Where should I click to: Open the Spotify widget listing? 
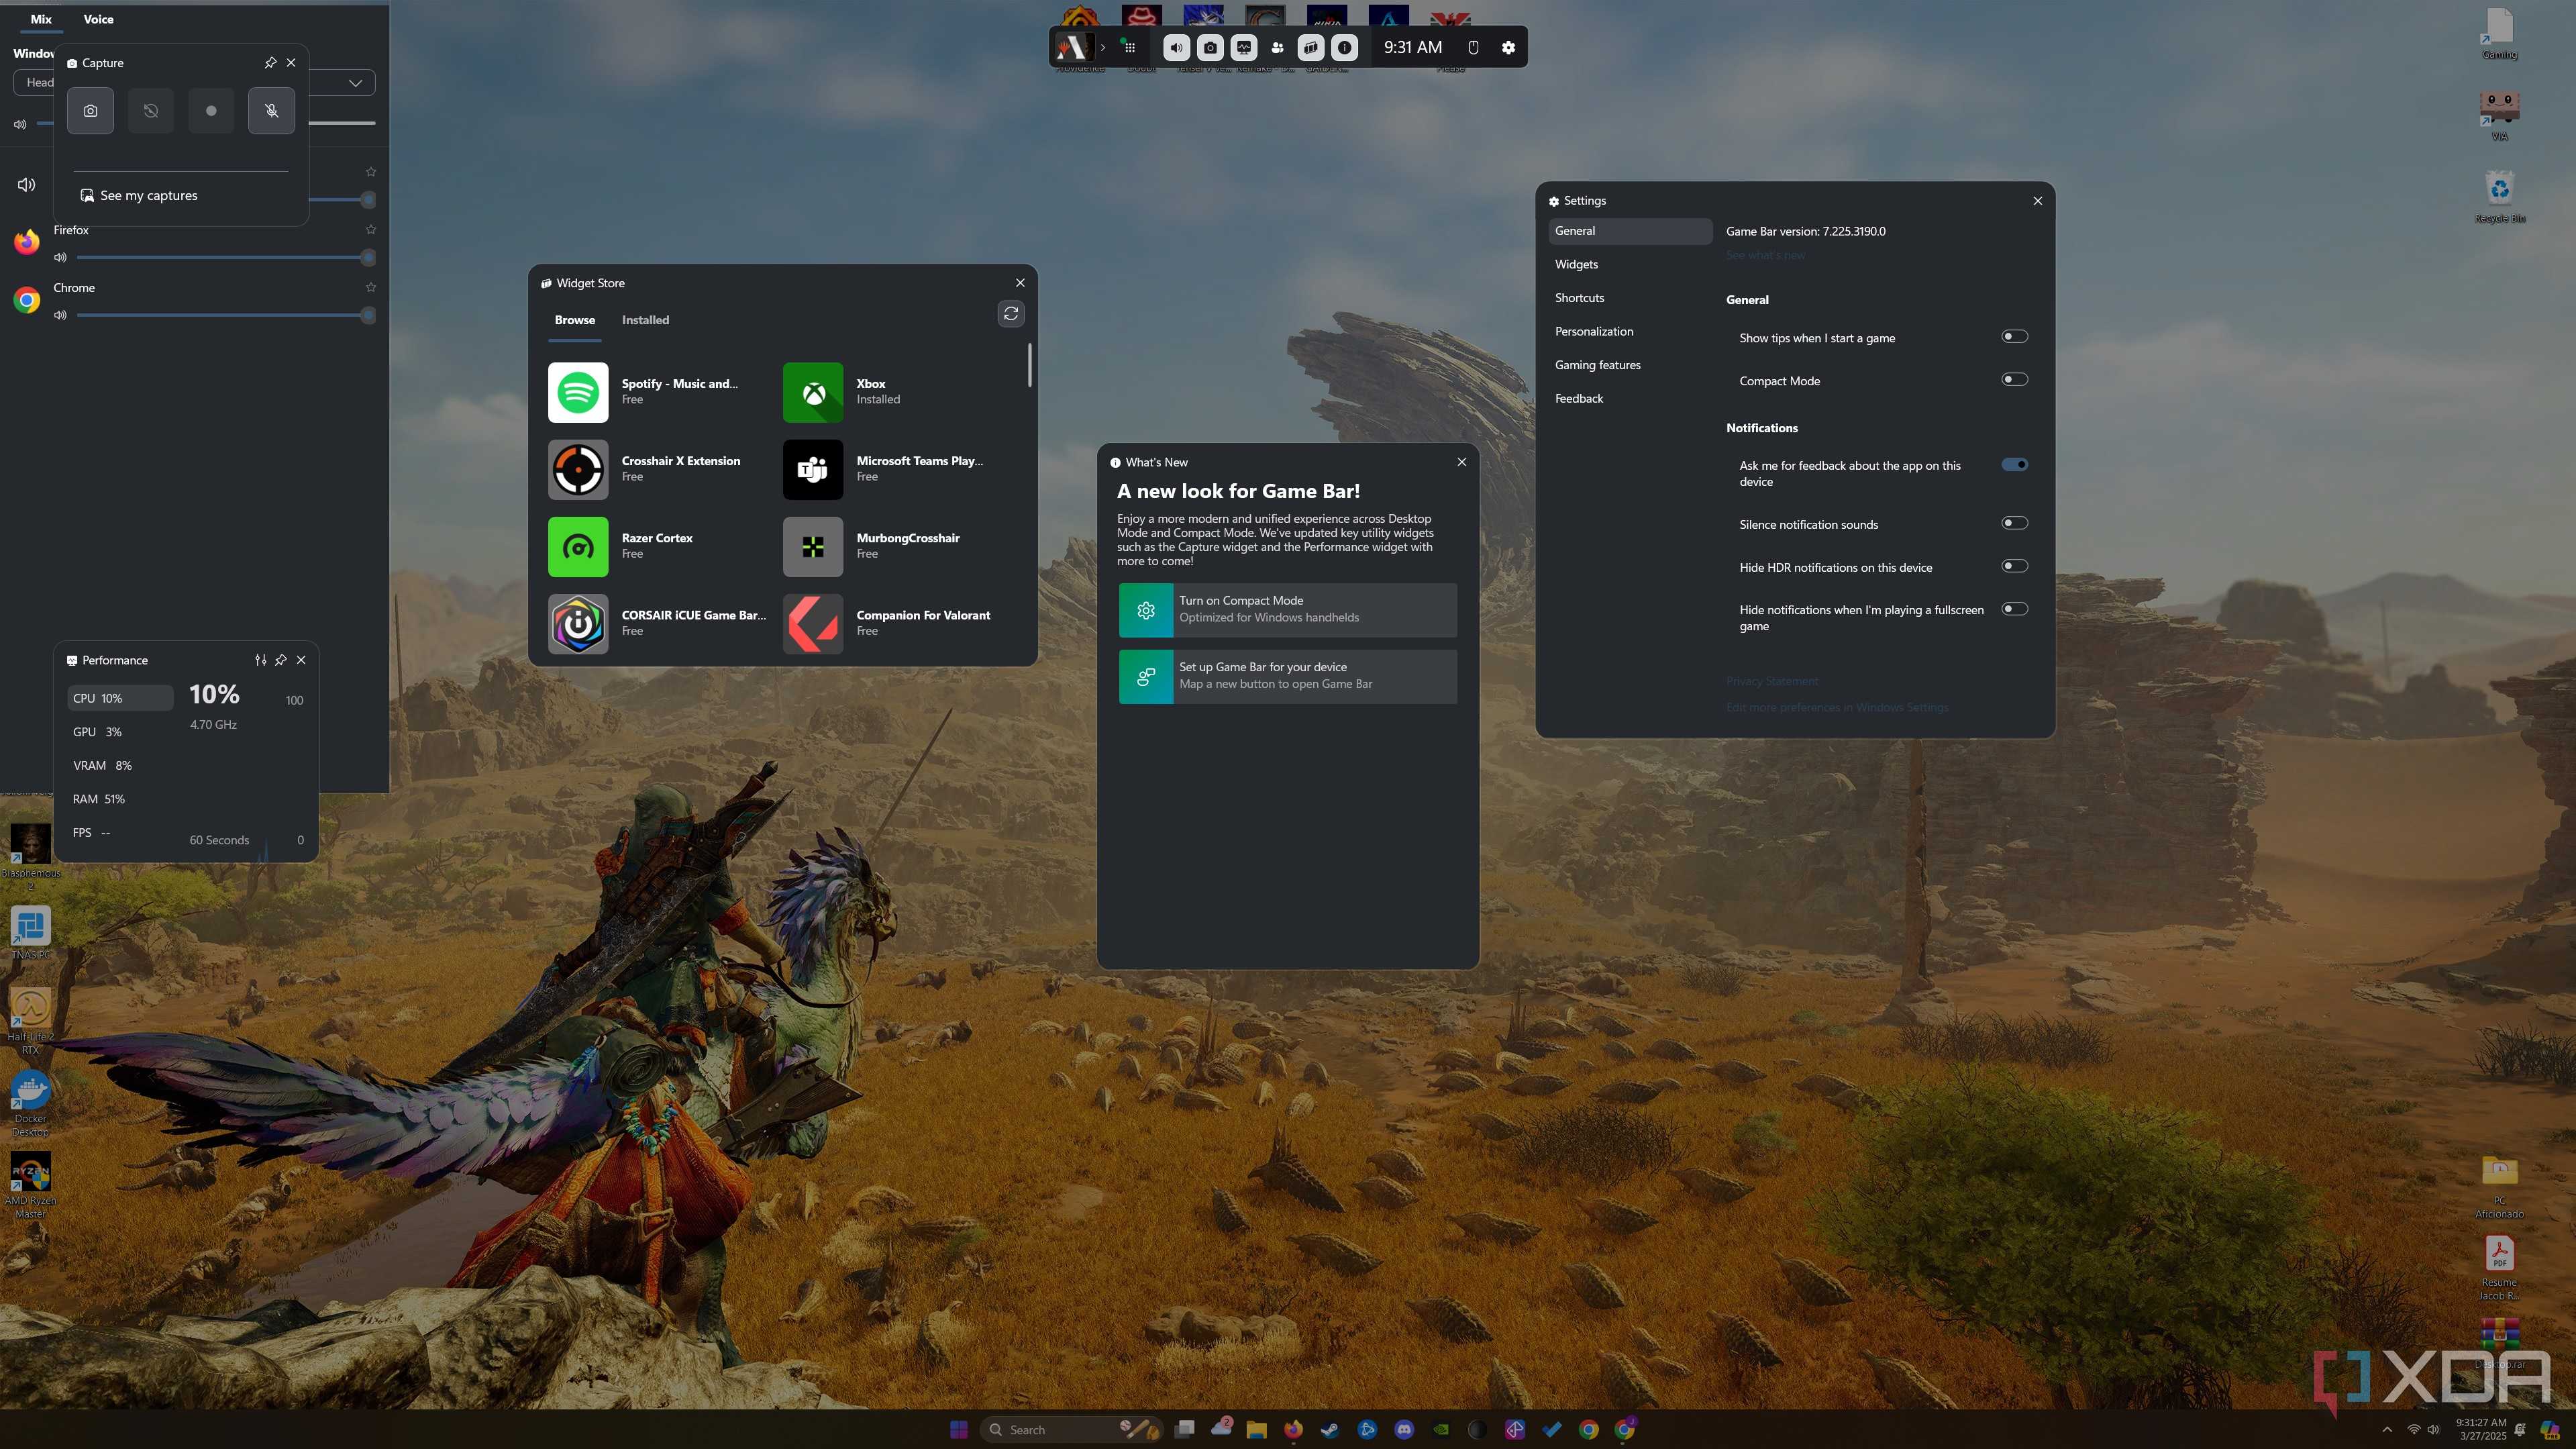tap(658, 392)
